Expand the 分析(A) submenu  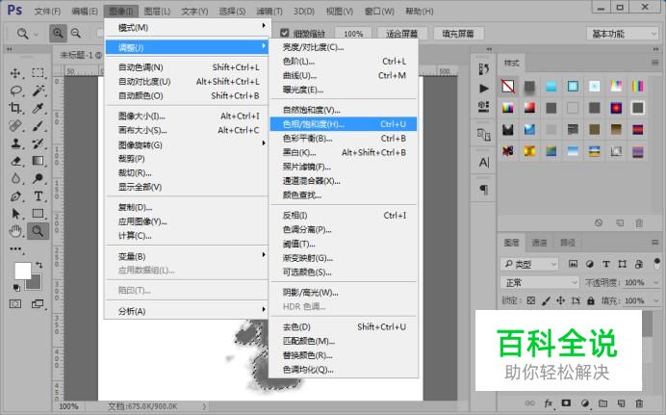pyautogui.click(x=187, y=311)
